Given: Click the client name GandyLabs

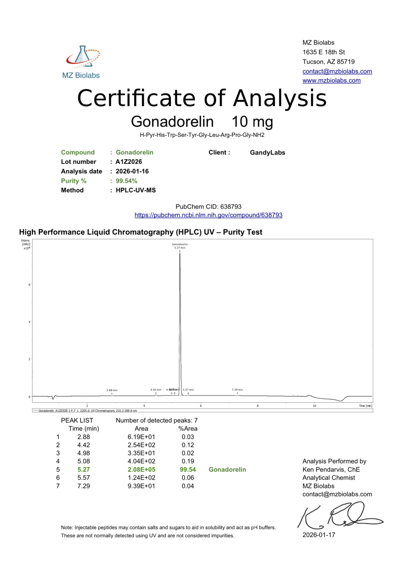Looking at the screenshot, I should (x=267, y=153).
